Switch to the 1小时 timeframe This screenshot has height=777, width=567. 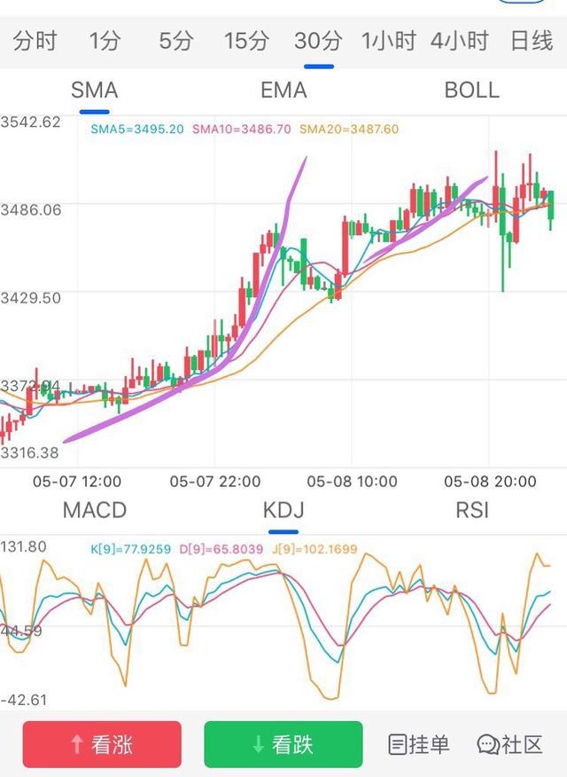point(388,41)
